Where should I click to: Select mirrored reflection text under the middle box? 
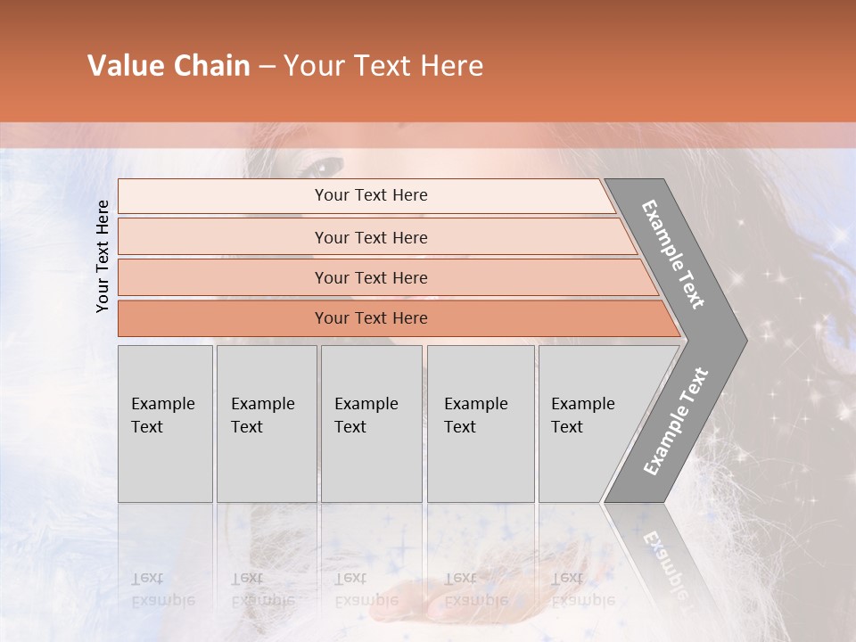[366, 589]
